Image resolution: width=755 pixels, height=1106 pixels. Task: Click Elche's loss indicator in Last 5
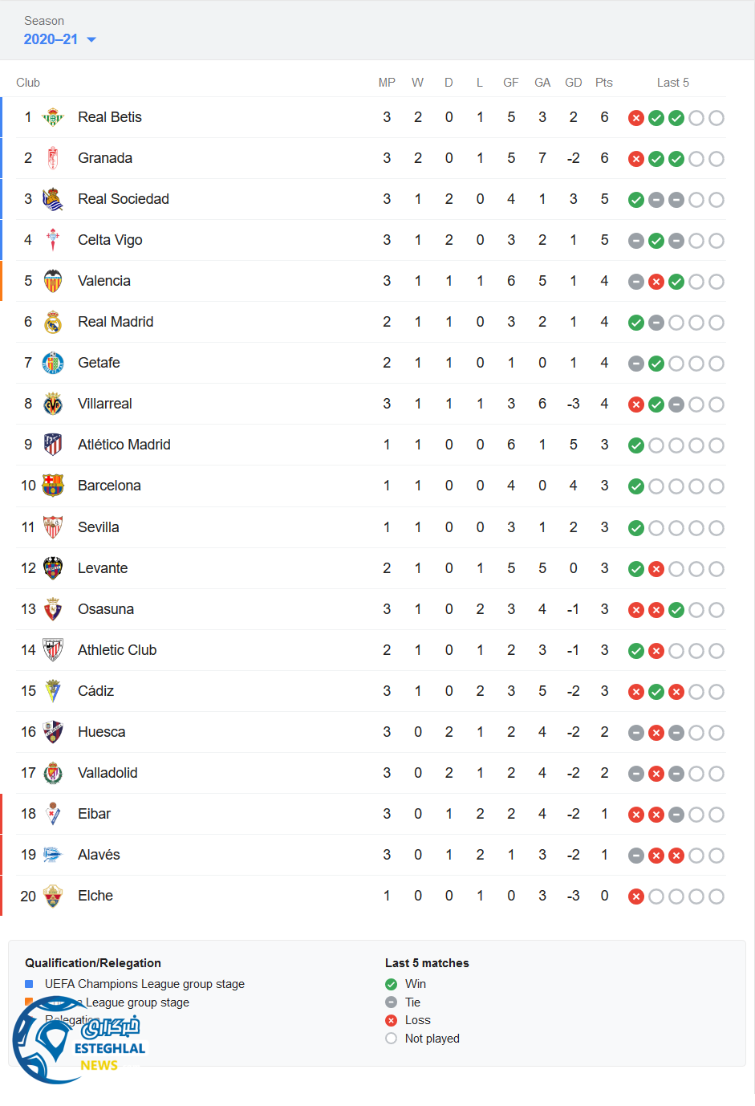(636, 897)
